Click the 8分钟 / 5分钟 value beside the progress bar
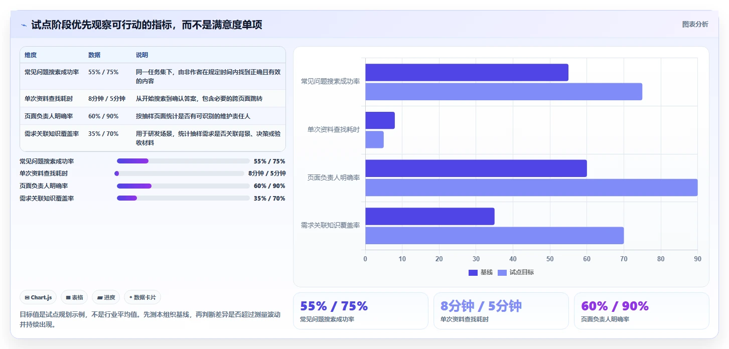The height and width of the screenshot is (349, 729). click(267, 173)
